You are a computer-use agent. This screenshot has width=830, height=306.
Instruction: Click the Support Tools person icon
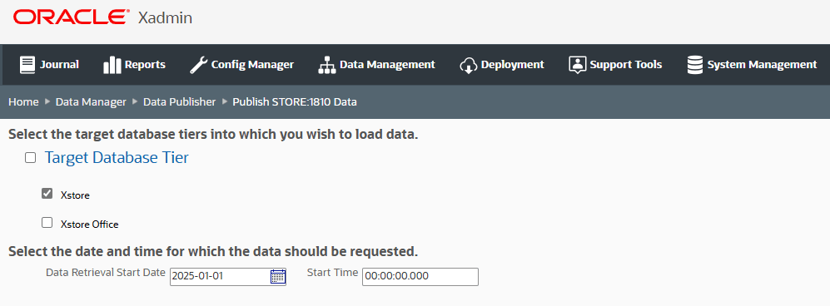click(578, 65)
